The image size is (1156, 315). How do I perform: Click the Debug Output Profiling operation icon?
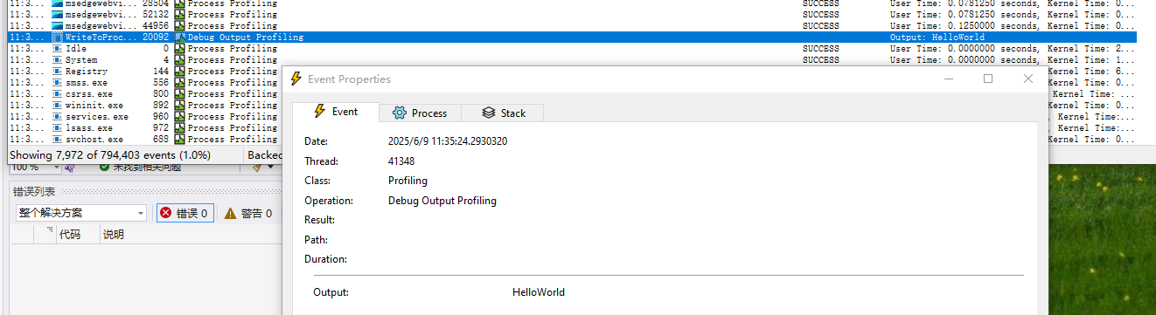180,38
